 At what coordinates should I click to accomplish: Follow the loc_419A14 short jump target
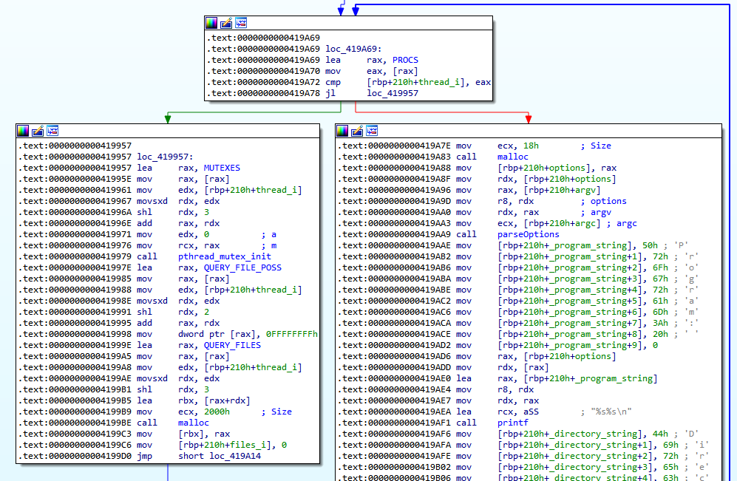point(235,456)
